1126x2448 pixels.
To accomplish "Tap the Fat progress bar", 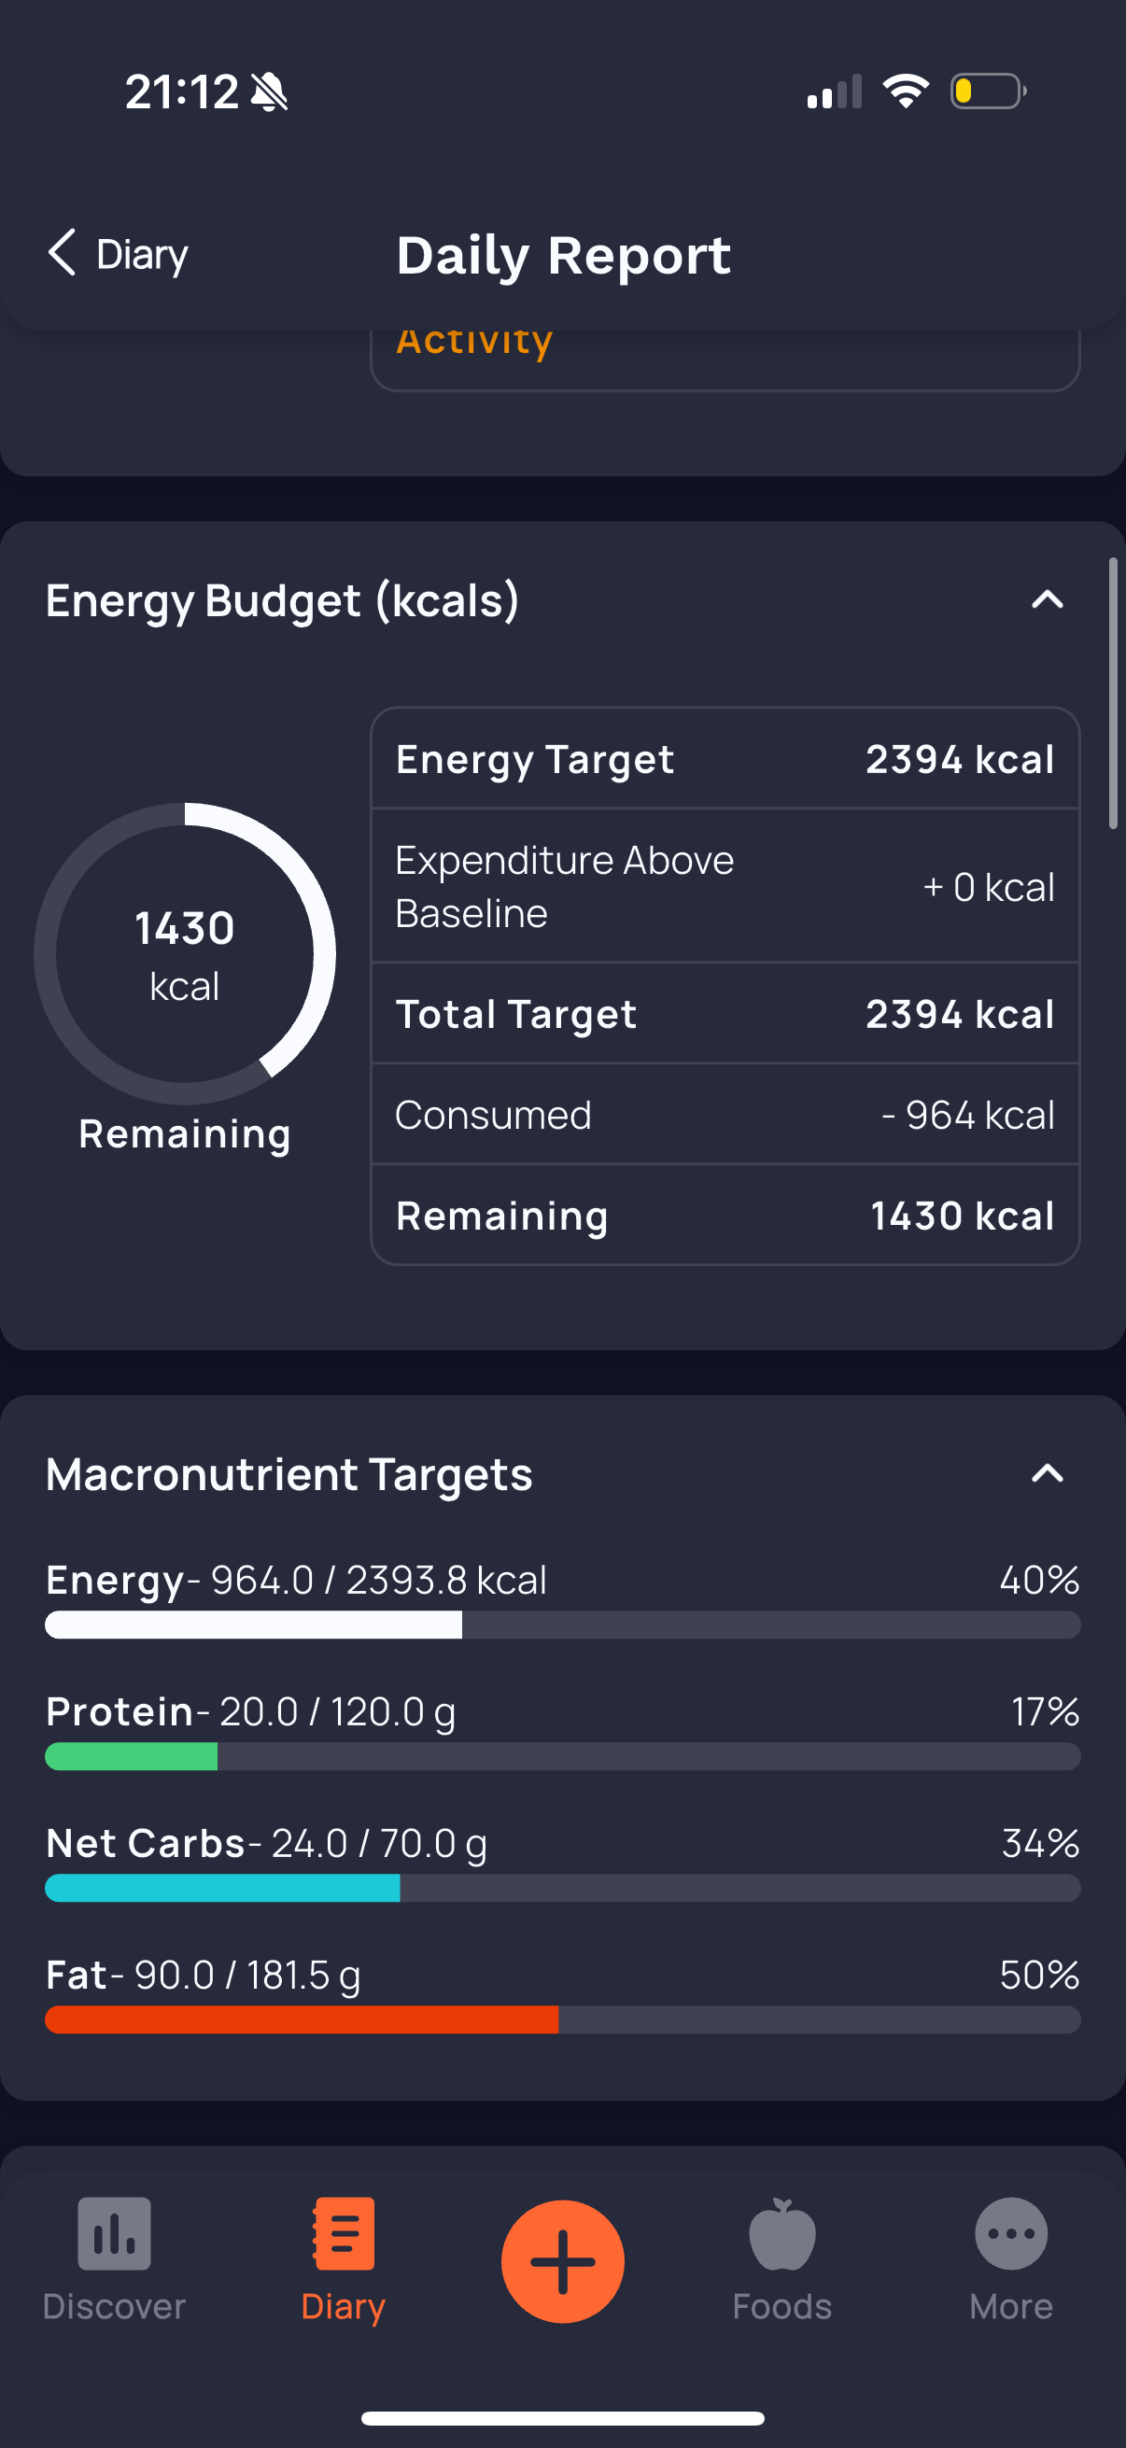I will point(562,2019).
